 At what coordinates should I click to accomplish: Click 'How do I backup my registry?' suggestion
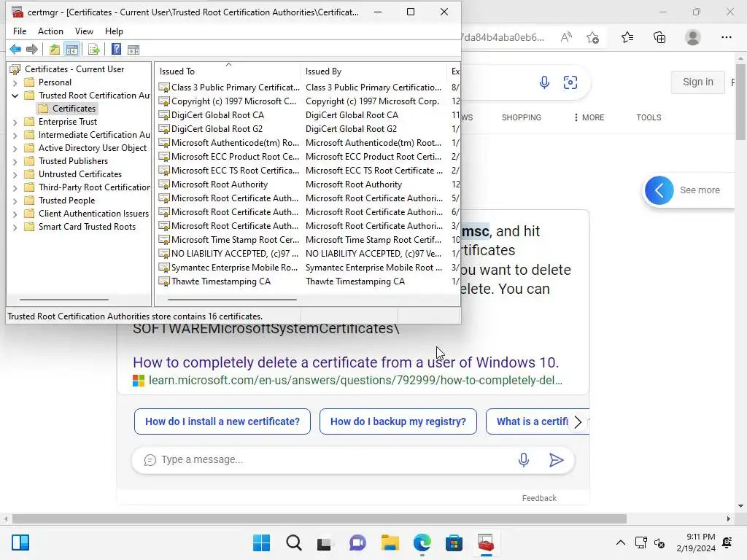point(398,421)
